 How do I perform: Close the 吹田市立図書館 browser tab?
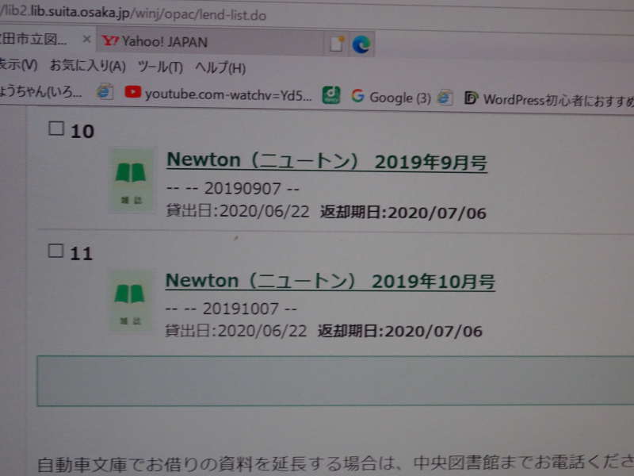86,39
